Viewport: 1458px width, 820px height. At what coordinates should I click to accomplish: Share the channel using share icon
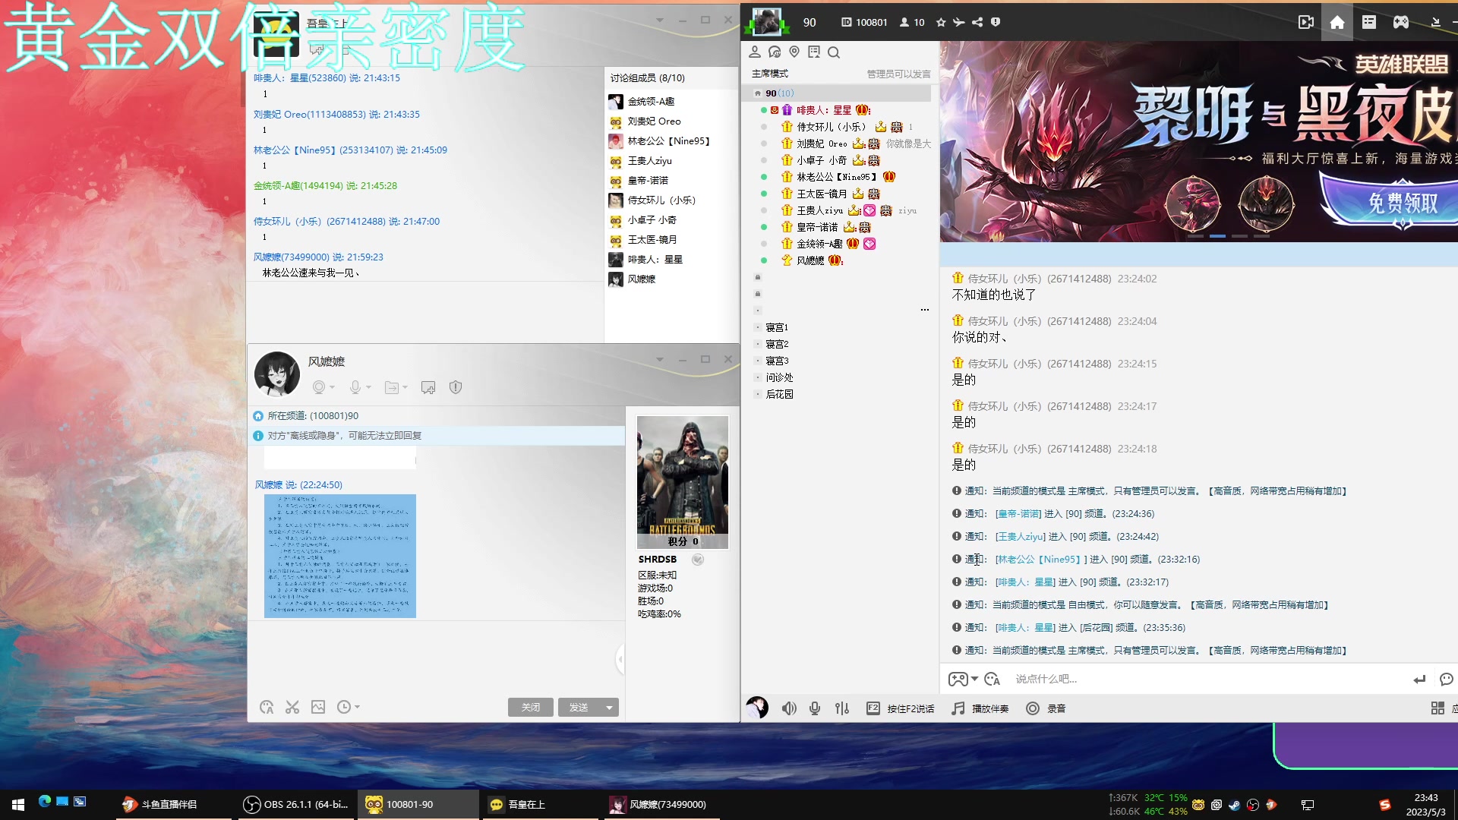click(977, 22)
